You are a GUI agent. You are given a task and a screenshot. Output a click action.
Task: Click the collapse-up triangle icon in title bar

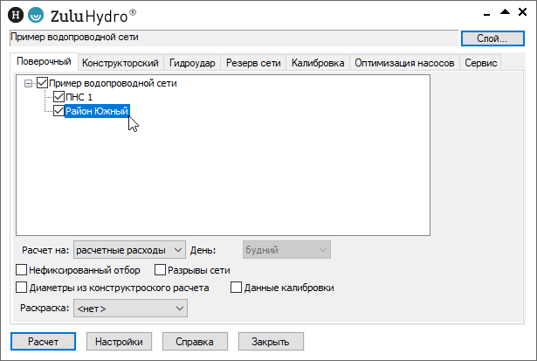click(x=505, y=11)
